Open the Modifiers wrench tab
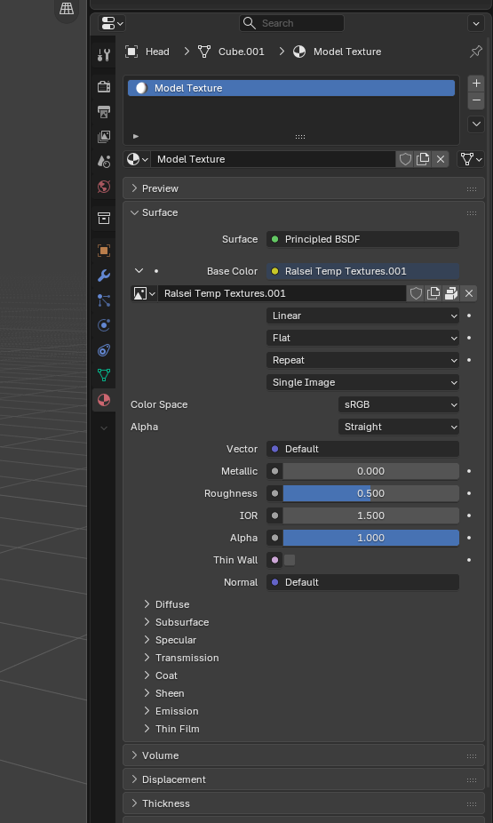This screenshot has height=823, width=493. click(104, 275)
